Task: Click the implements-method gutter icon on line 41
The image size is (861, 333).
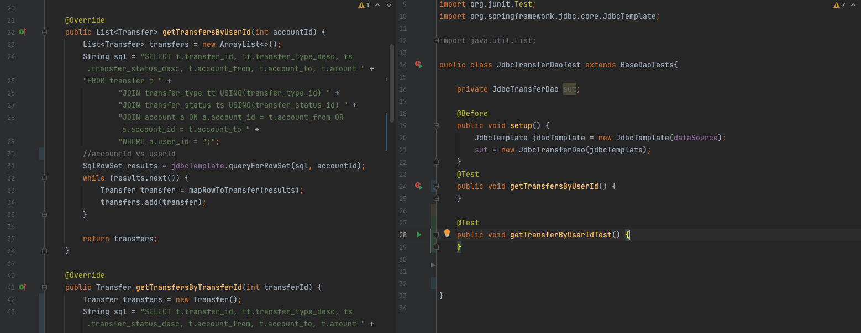Action: 23,288
